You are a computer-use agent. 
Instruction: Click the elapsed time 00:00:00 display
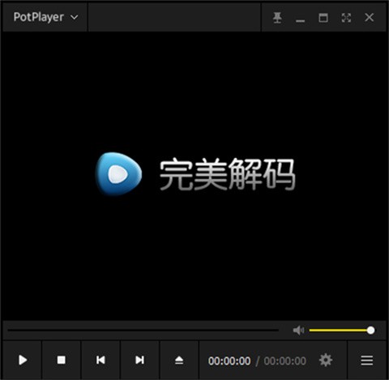(229, 361)
